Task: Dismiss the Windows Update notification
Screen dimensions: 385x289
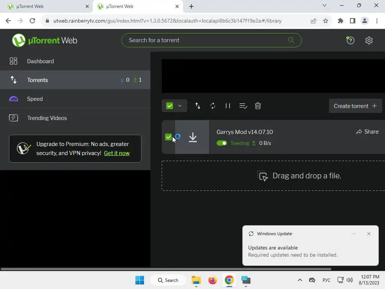Action: pos(368,234)
